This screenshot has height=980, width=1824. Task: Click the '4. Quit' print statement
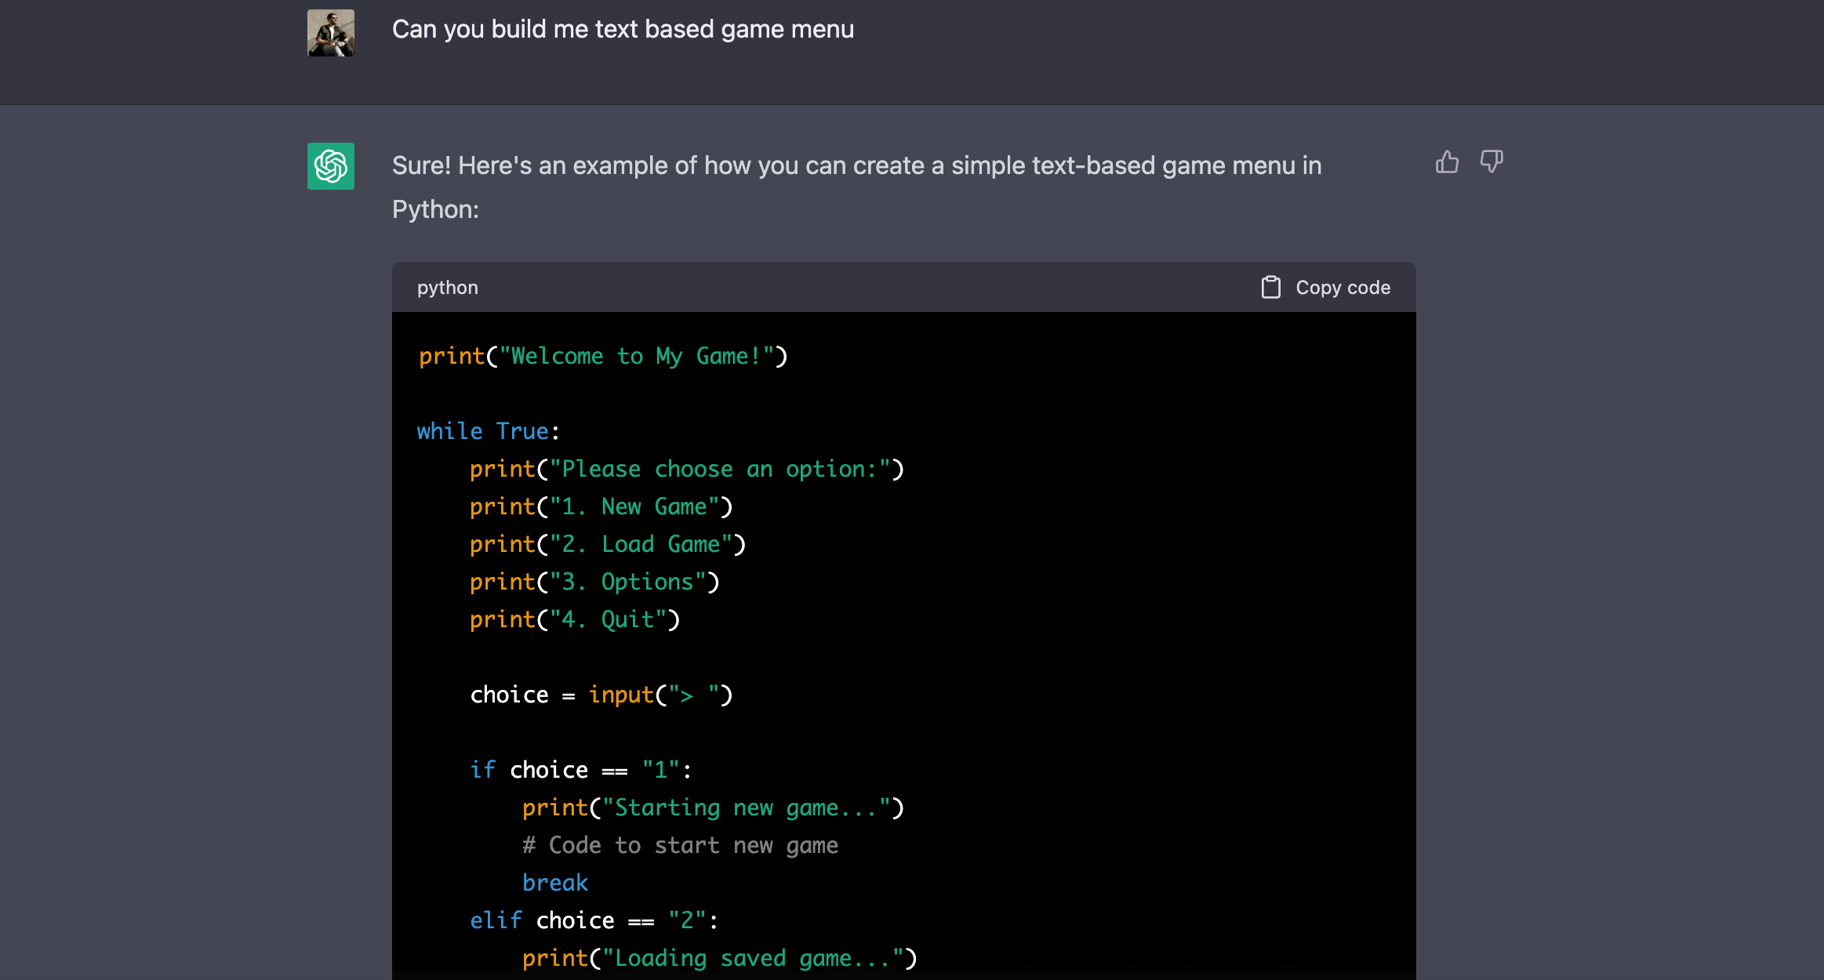click(x=574, y=620)
